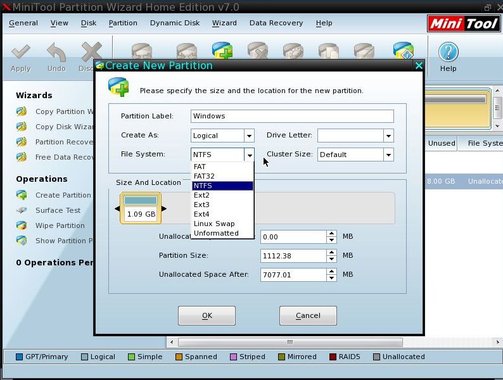Screen dimensions: 503x380
Task: Open the Partition menu
Action: pyautogui.click(x=123, y=23)
